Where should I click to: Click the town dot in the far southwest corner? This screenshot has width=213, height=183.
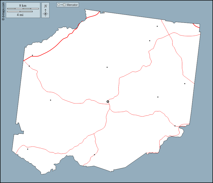pos(28,149)
